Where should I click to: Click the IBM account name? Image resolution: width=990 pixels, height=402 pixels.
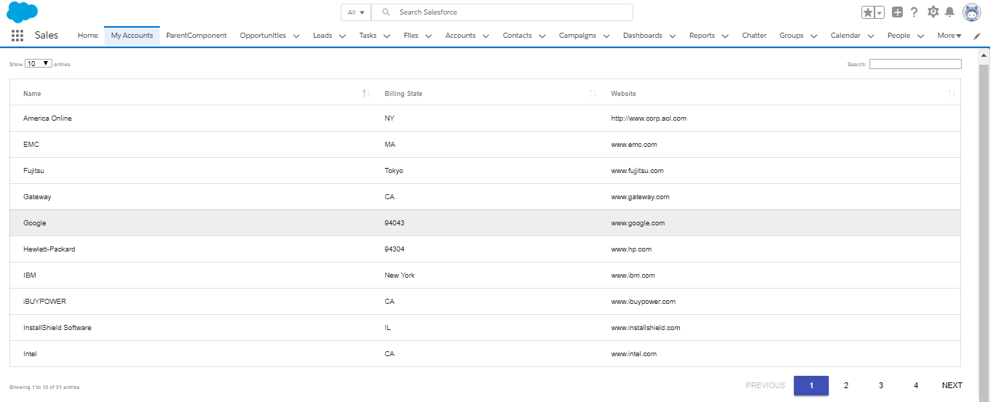coord(30,276)
